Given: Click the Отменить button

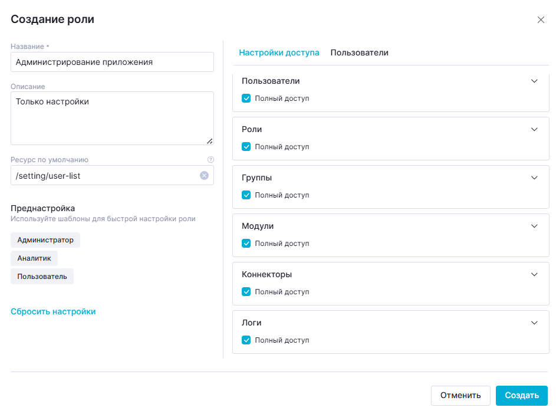Looking at the screenshot, I should tap(460, 396).
